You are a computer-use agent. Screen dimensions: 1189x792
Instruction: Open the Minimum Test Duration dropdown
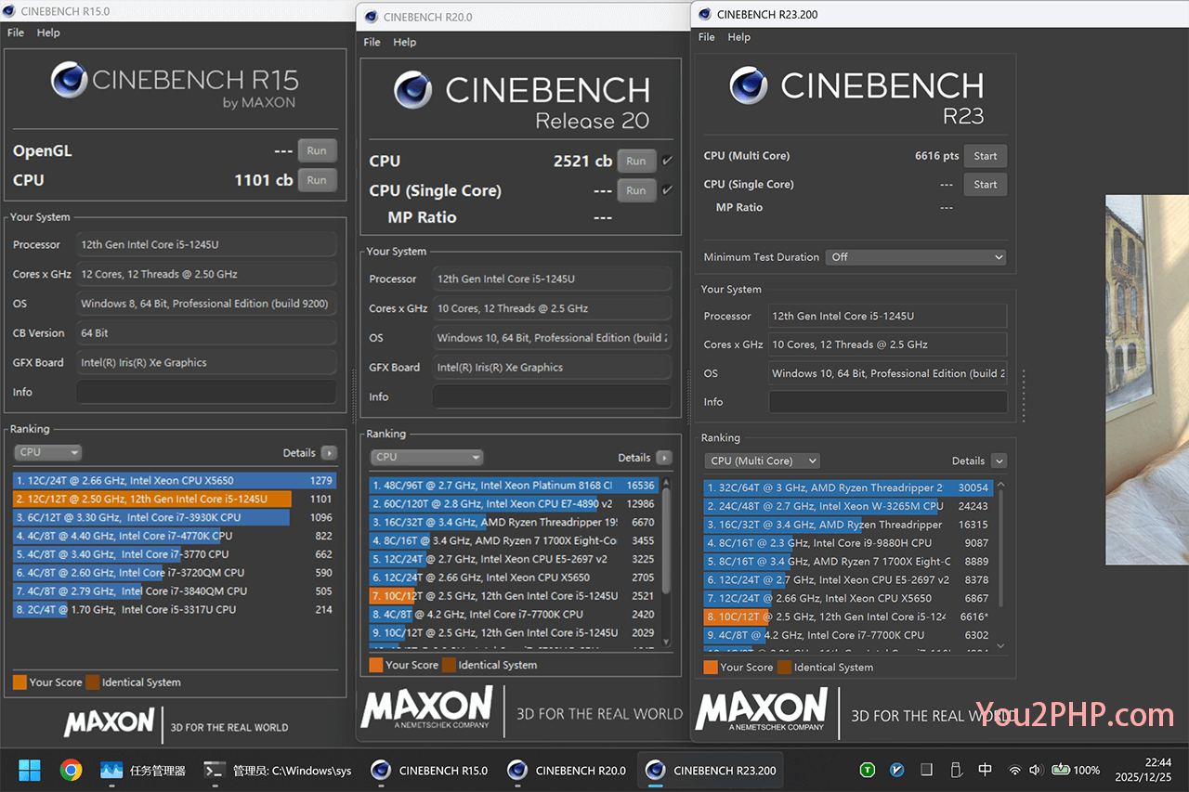click(915, 257)
